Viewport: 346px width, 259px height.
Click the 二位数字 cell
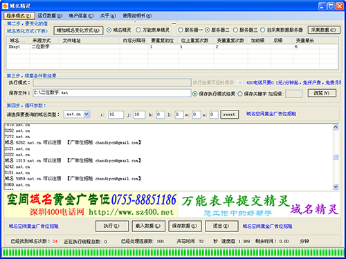(x=41, y=47)
